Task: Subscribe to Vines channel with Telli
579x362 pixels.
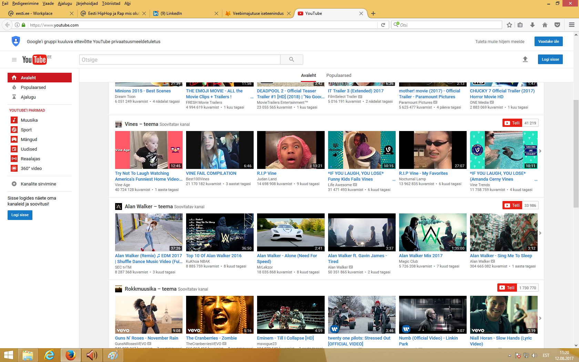Action: click(x=512, y=123)
